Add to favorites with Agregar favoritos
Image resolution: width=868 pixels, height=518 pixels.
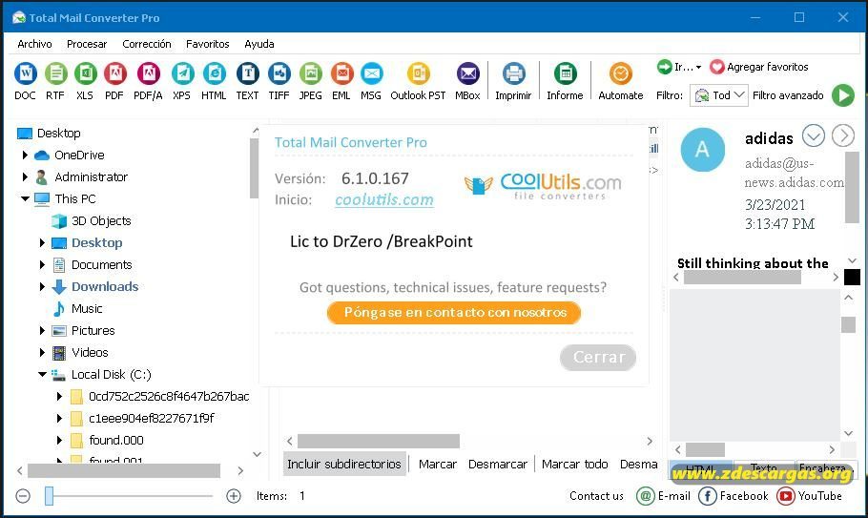coord(759,67)
